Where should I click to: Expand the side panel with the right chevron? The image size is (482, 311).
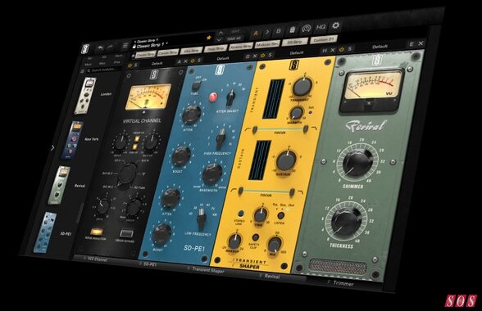[52, 147]
